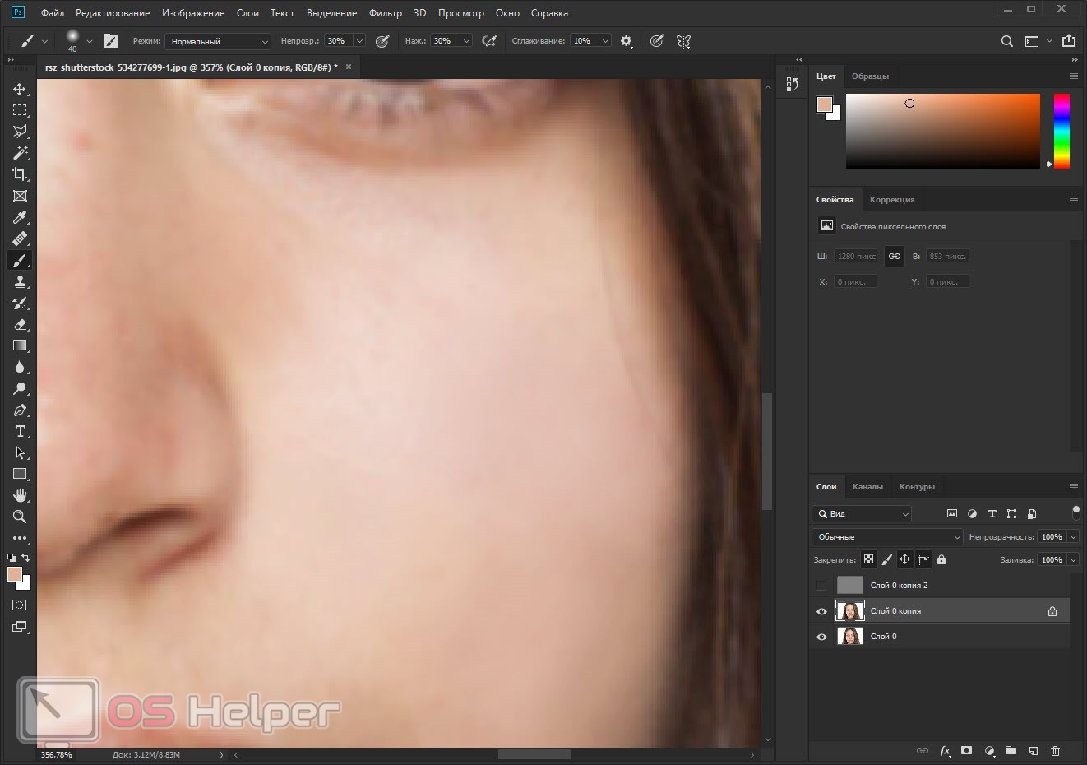Click the foreground color swatch in Цвет panel
1087x765 pixels.
tap(824, 104)
